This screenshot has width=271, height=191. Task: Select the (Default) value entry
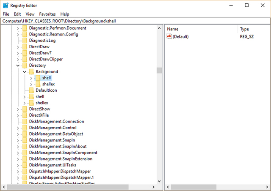pos(181,37)
